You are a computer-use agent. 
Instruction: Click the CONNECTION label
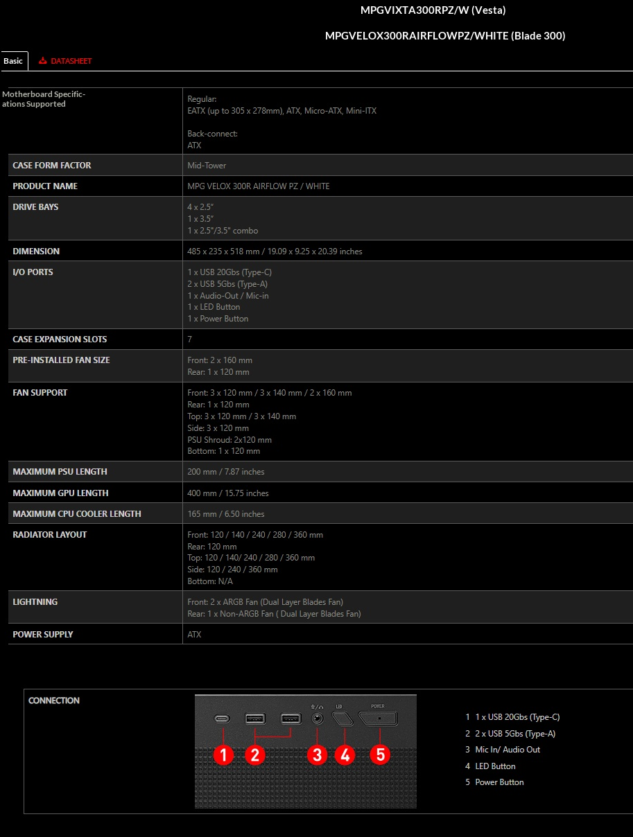(54, 701)
